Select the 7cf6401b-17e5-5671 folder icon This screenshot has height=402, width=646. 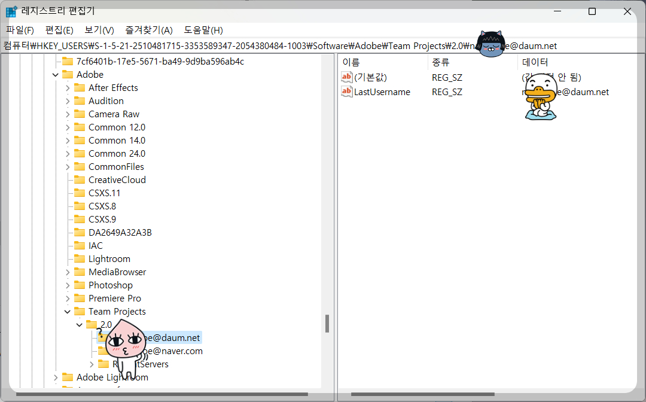(x=68, y=62)
